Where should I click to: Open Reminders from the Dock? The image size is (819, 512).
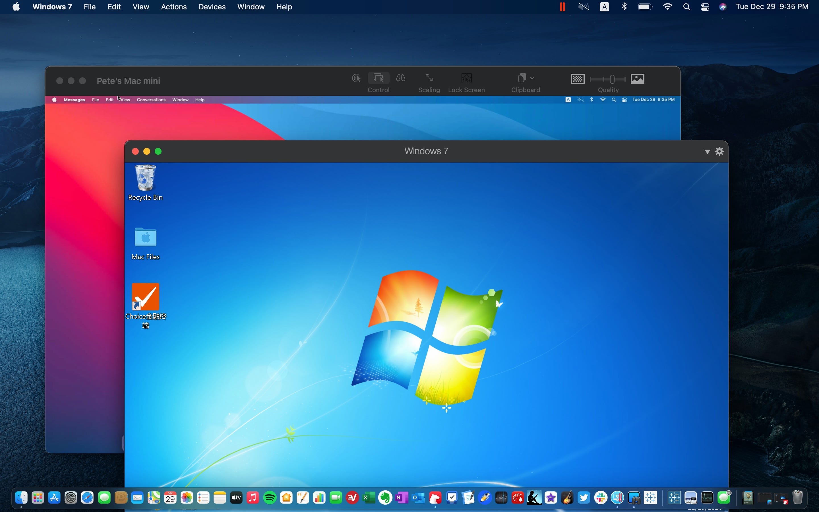click(203, 498)
